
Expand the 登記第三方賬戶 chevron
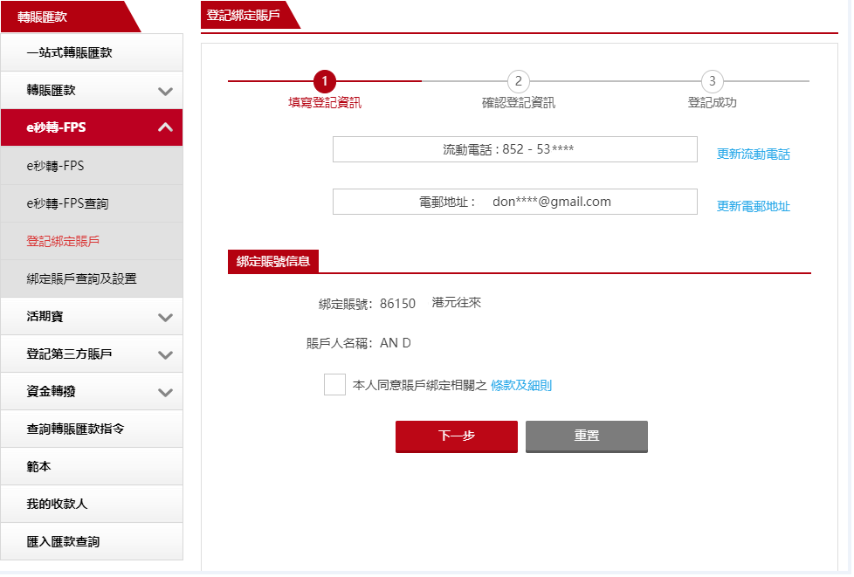tap(165, 355)
